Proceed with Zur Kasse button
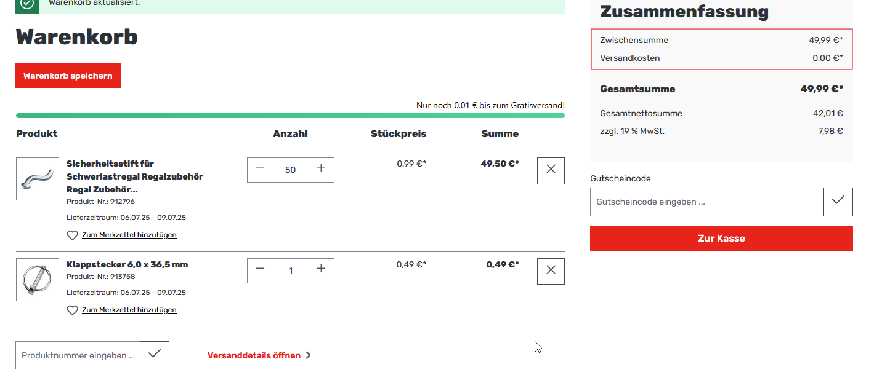Screen dimensions: 874x383 click(x=721, y=239)
